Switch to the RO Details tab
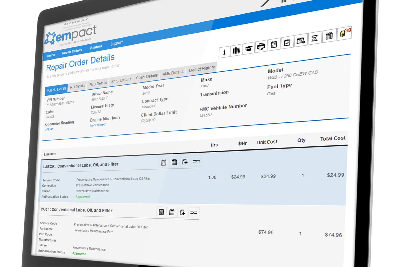The width and height of the screenshot is (402, 267). [77, 86]
